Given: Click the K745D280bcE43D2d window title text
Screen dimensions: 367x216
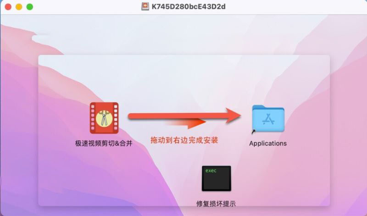Looking at the screenshot, I should [189, 6].
